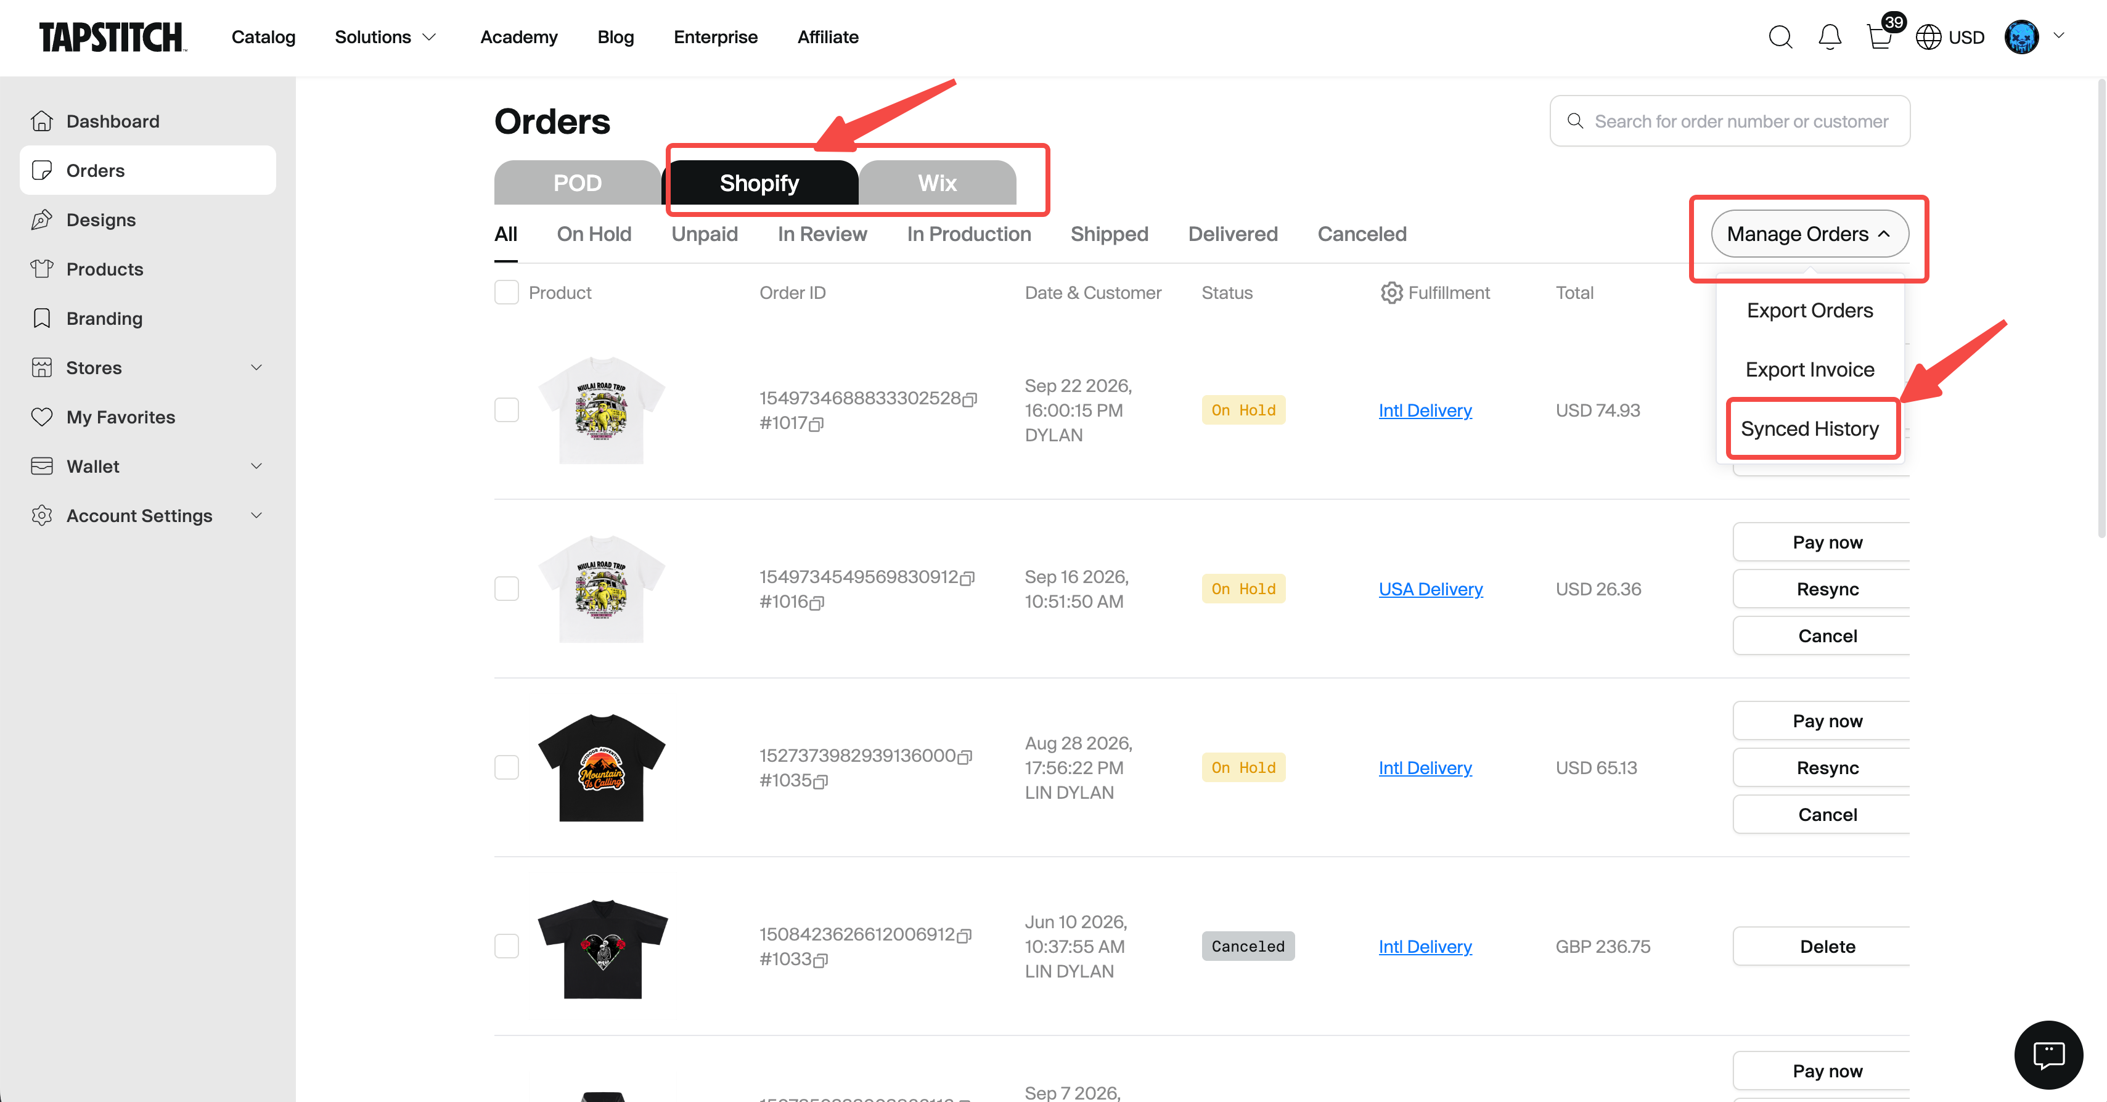The height and width of the screenshot is (1102, 2107).
Task: Copy order ID 1549734688833302528
Action: point(969,400)
